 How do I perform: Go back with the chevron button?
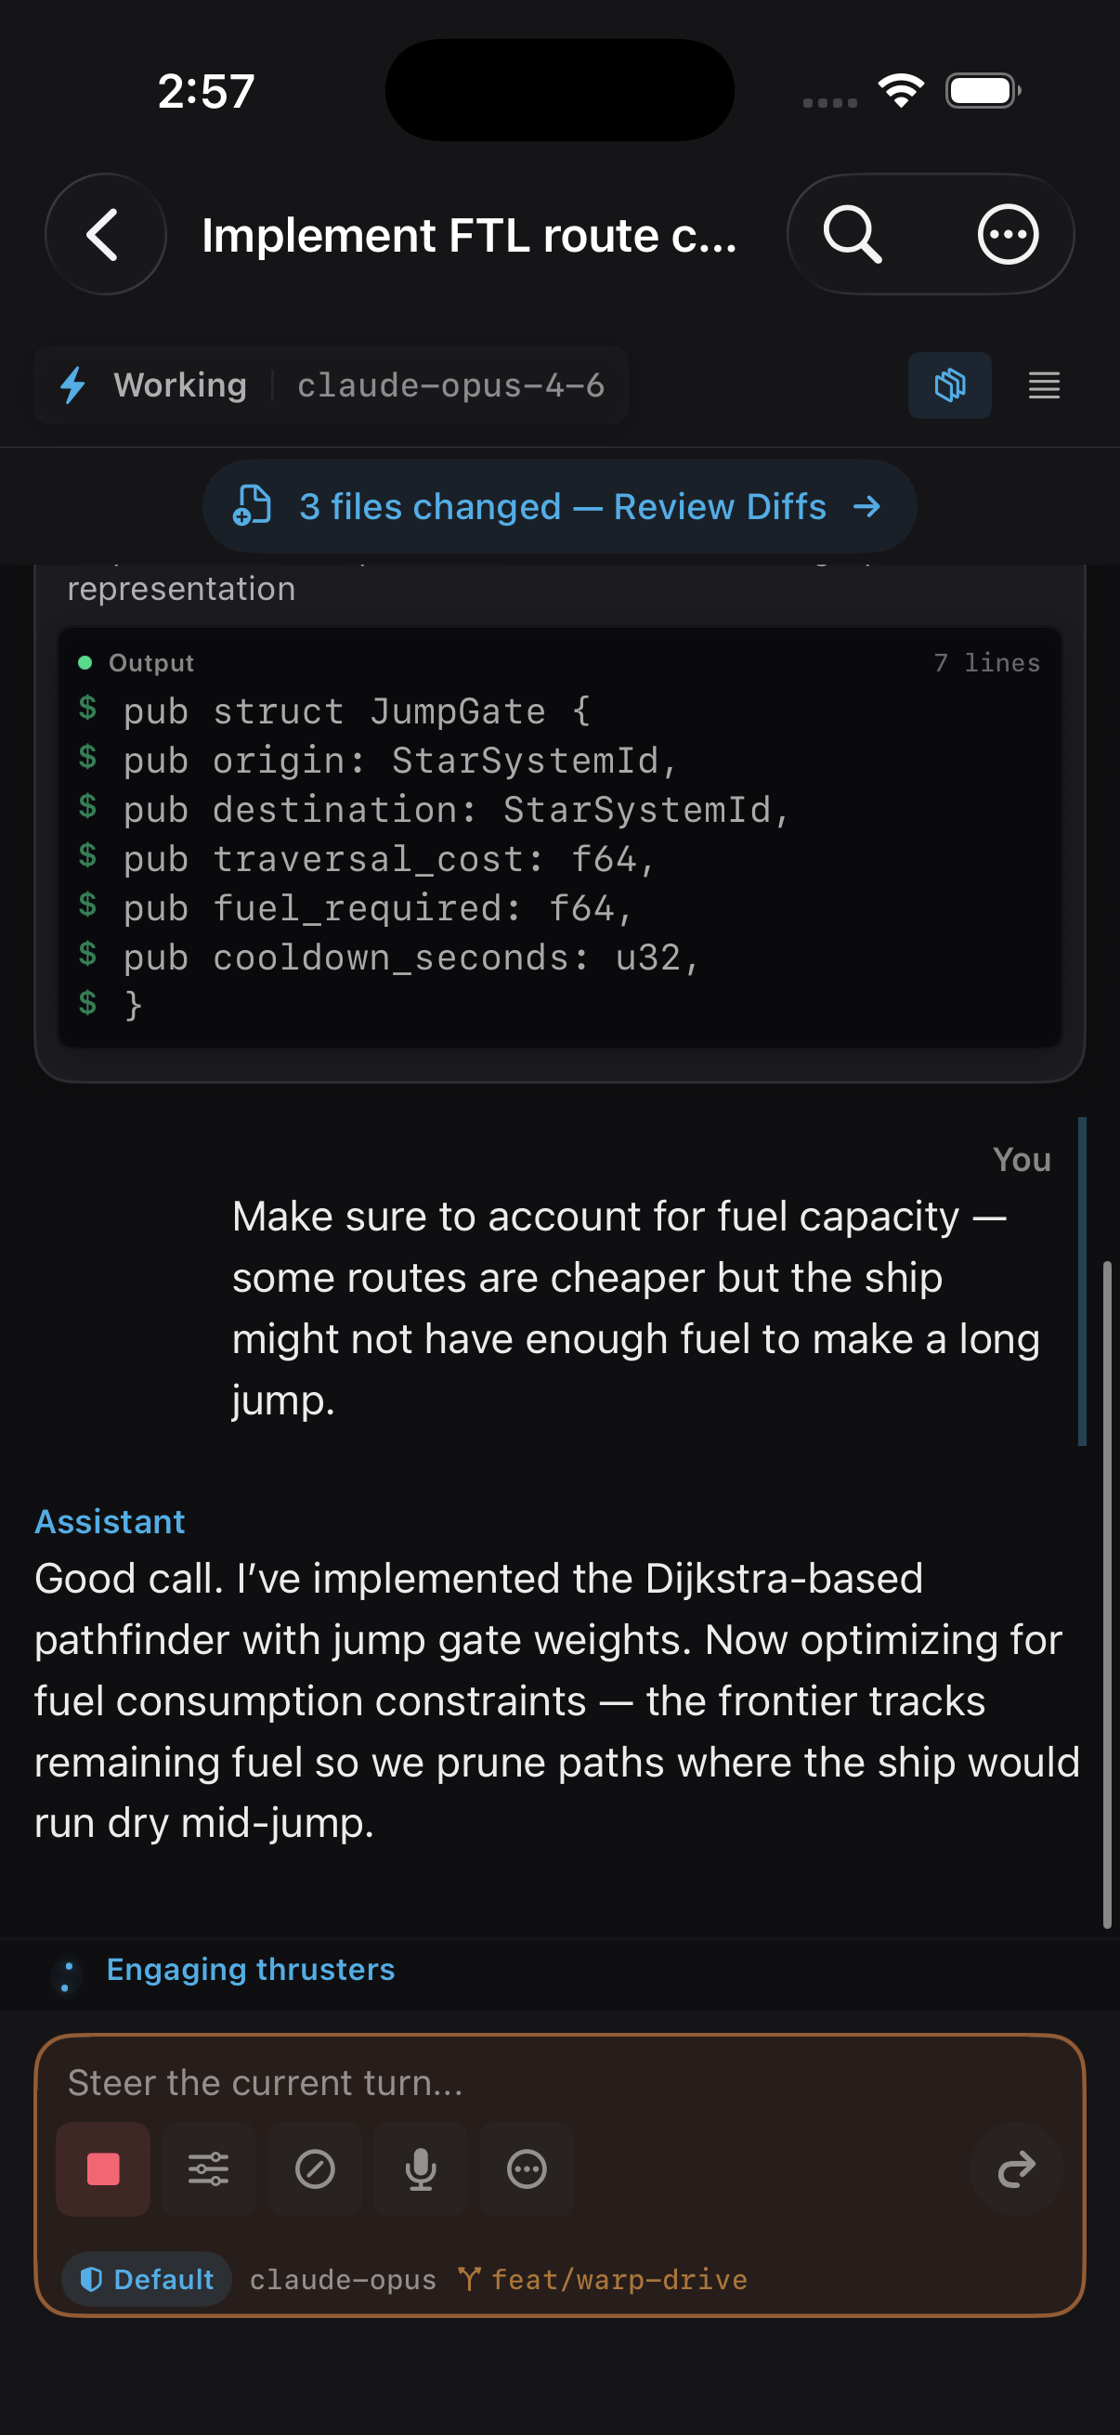pos(105,234)
